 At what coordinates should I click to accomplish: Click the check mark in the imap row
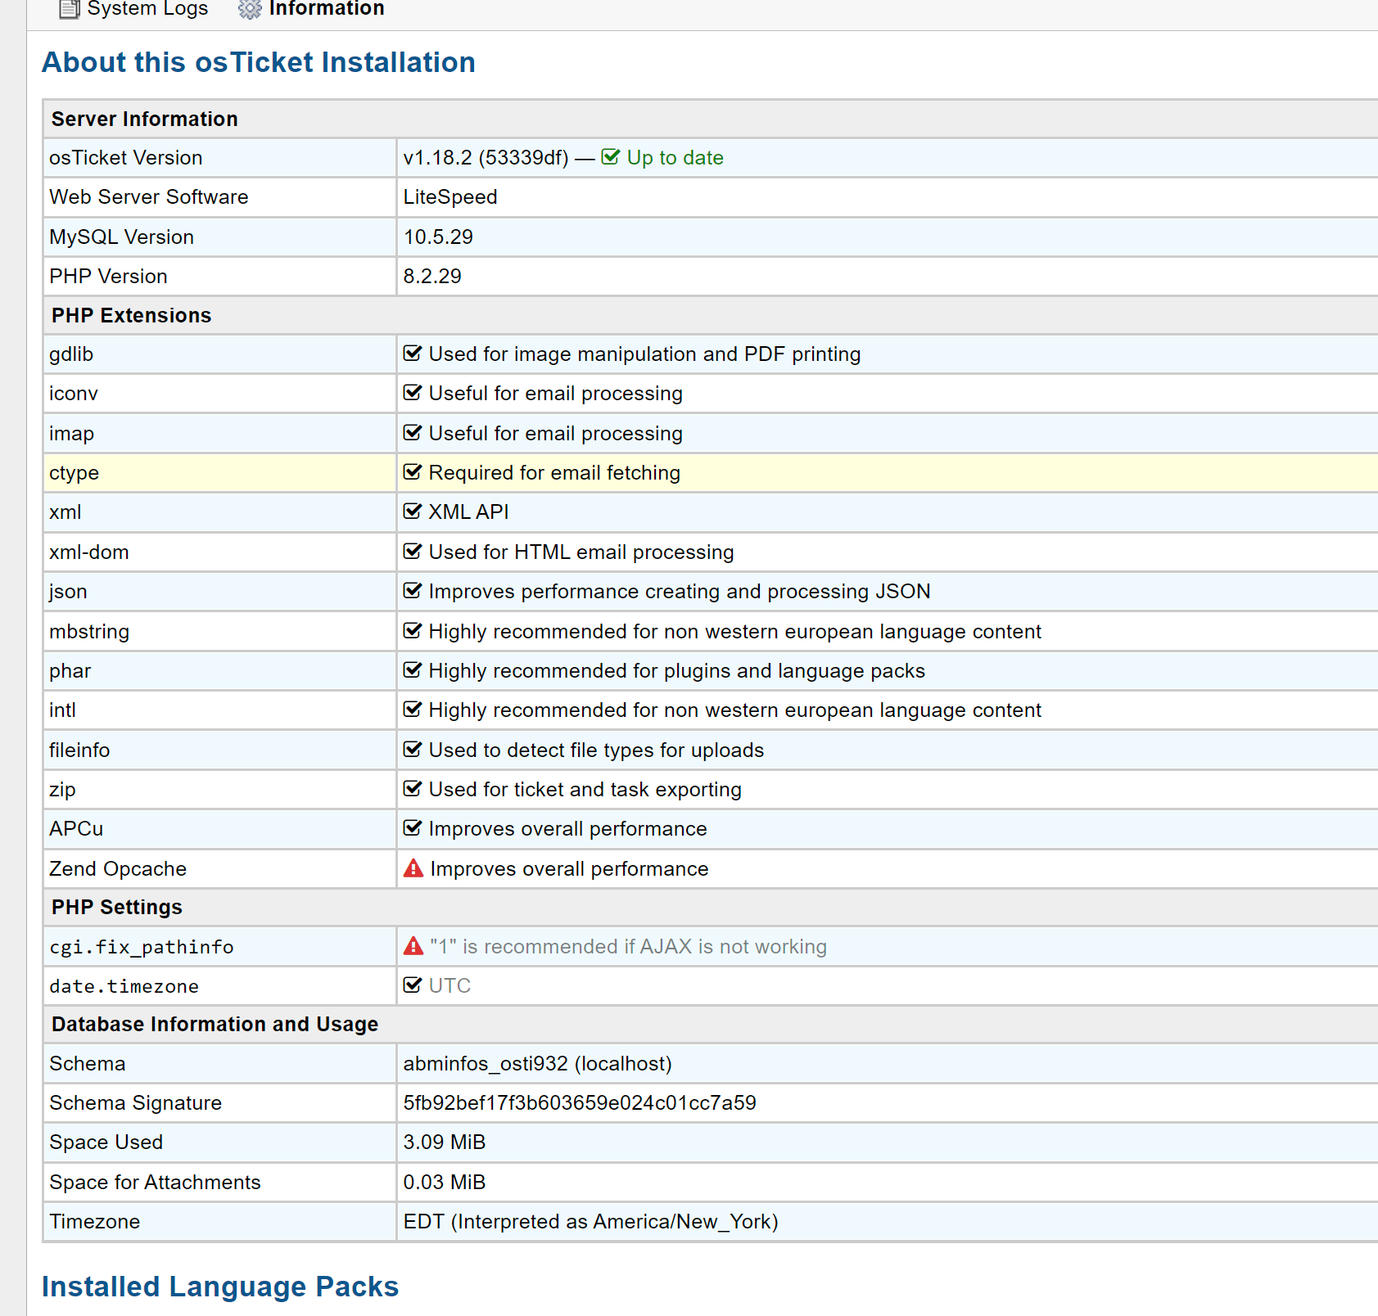413,433
